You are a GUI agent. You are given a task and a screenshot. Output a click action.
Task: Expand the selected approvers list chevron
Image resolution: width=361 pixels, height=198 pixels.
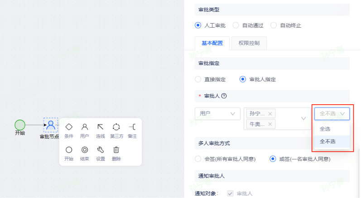pyautogui.click(x=303, y=119)
